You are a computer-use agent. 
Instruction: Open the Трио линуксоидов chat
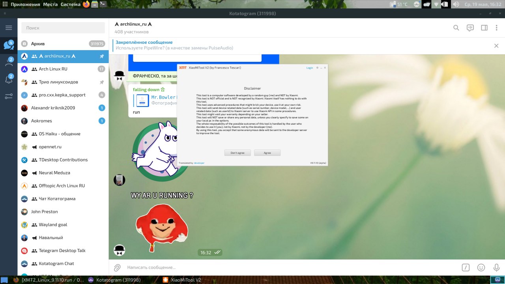(63, 82)
